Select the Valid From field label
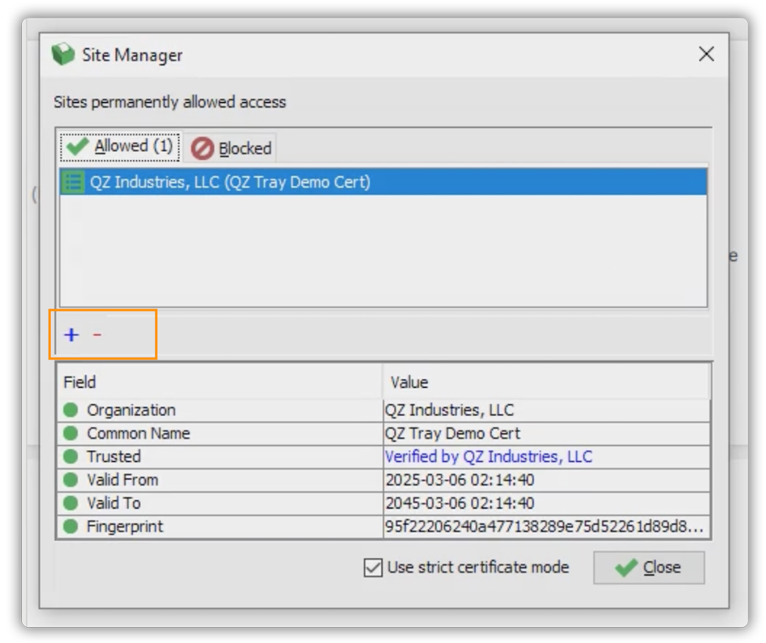Screen dimensions: 766x643 (123, 480)
